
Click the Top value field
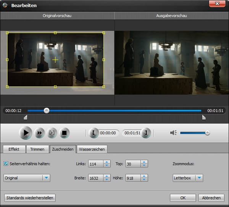click(133, 164)
